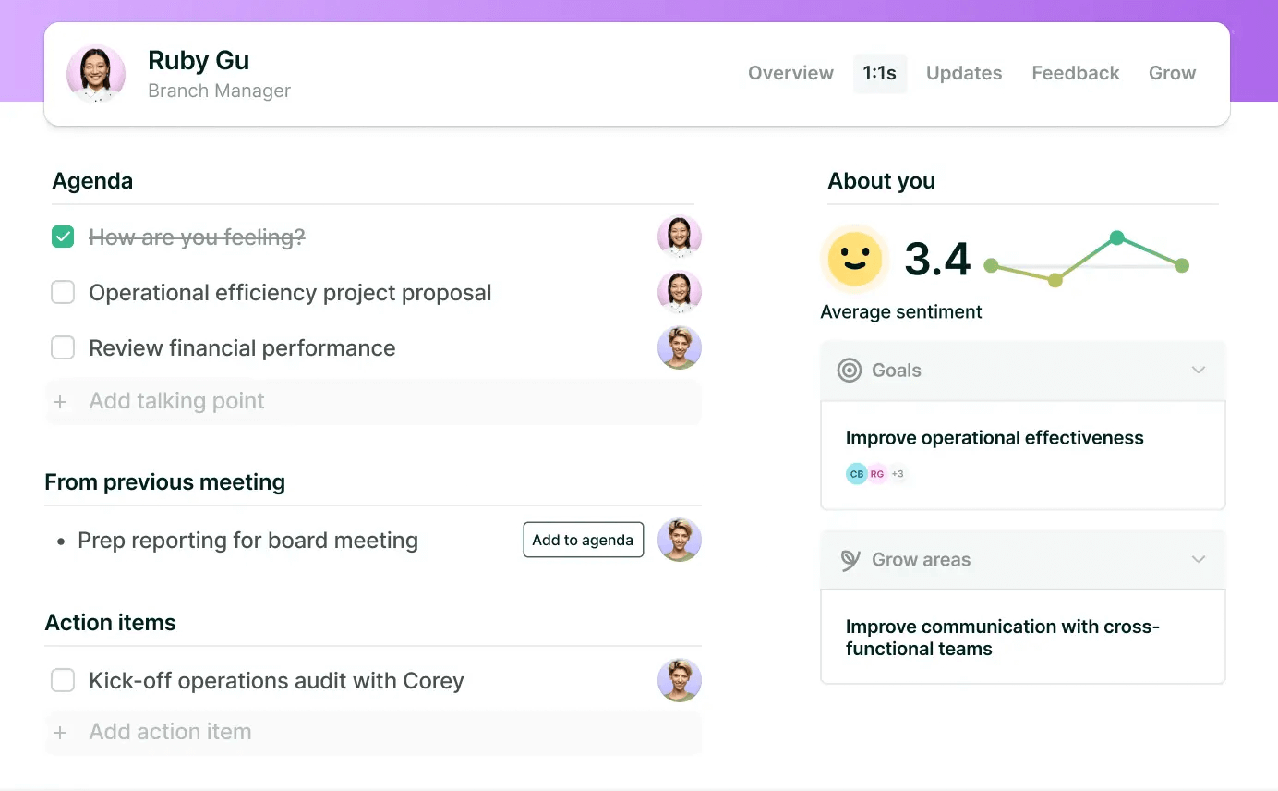Click avatar beside Review financial performance
This screenshot has height=791, width=1278.
tap(679, 348)
